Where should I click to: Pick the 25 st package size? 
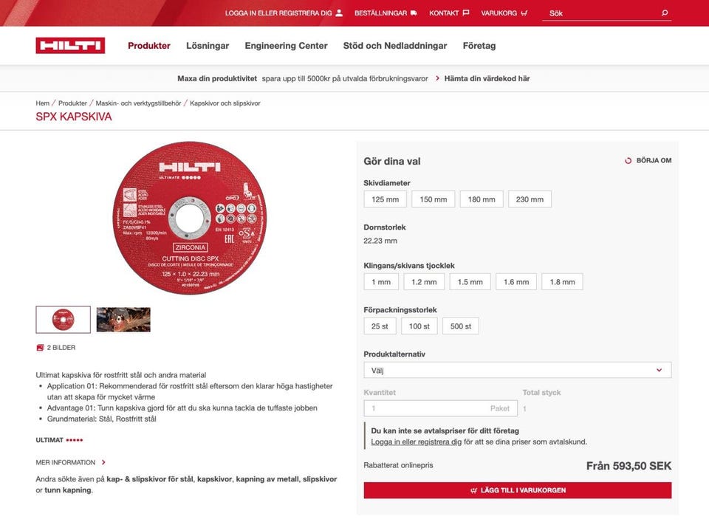(380, 326)
